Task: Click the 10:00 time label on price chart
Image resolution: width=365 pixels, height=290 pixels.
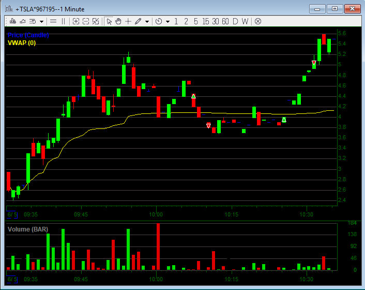Action: pos(156,214)
